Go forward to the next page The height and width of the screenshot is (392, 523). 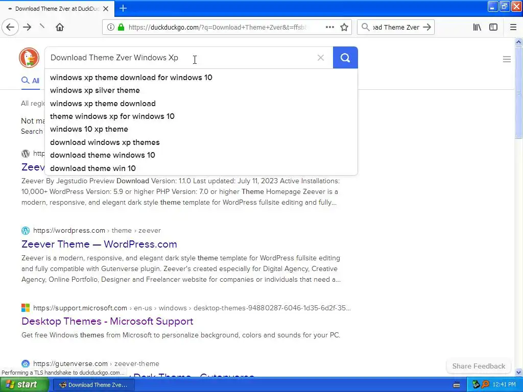pyautogui.click(x=27, y=28)
